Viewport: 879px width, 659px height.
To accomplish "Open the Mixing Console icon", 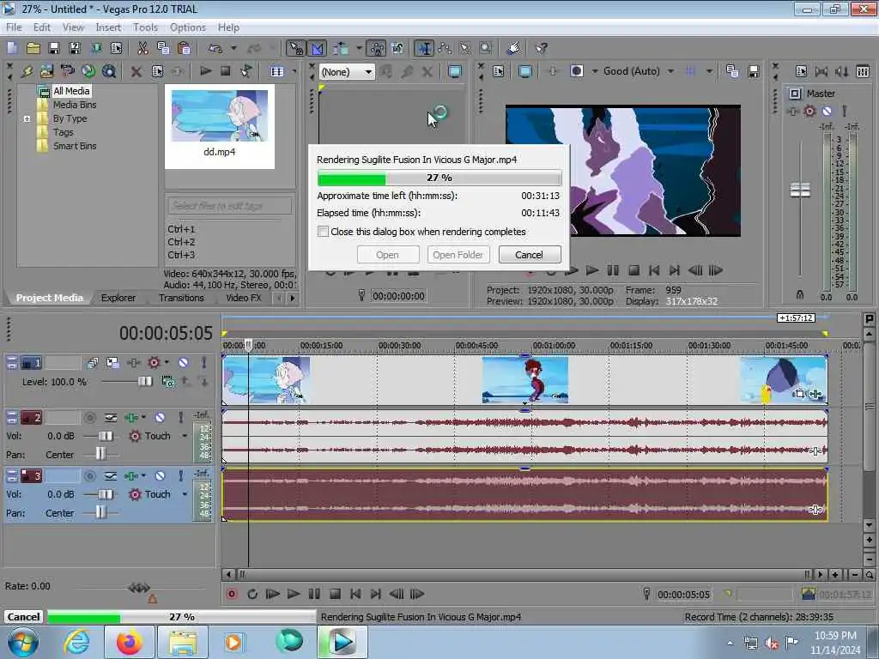I will tap(863, 71).
